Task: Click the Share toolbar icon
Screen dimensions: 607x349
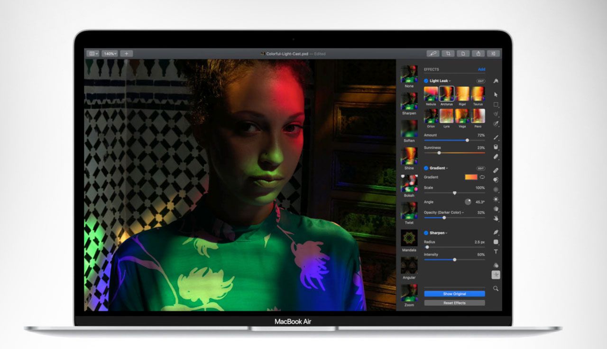Action: coord(478,54)
